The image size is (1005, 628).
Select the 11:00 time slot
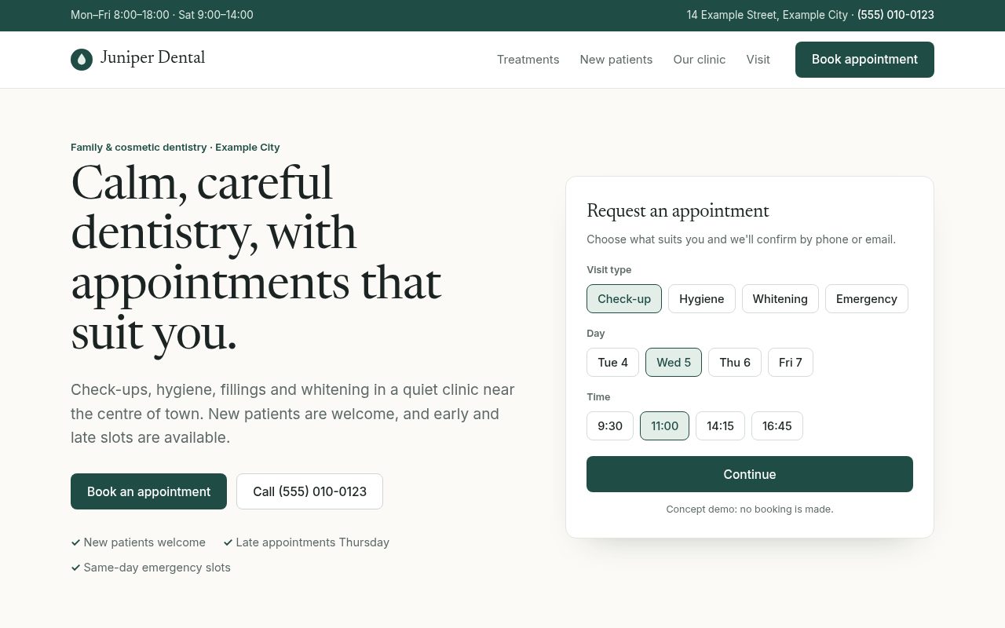point(664,426)
